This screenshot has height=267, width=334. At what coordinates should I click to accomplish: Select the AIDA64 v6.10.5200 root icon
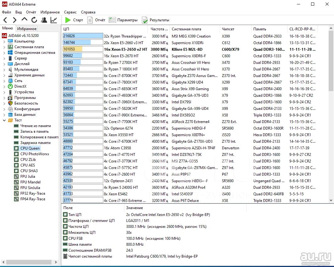4,35
